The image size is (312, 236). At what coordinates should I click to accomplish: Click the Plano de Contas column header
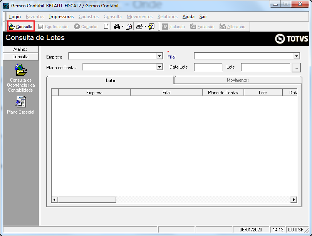tap(223, 93)
